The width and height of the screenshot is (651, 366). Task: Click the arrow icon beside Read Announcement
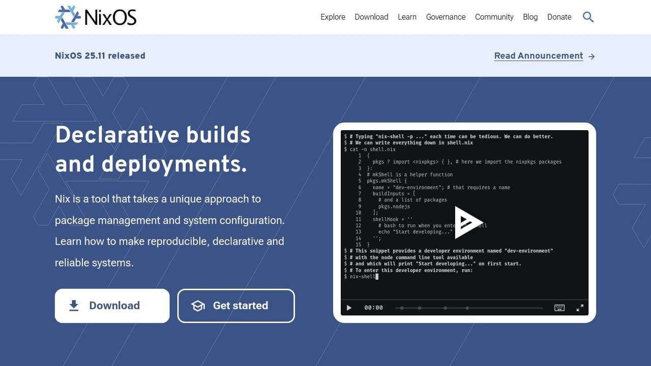(591, 56)
